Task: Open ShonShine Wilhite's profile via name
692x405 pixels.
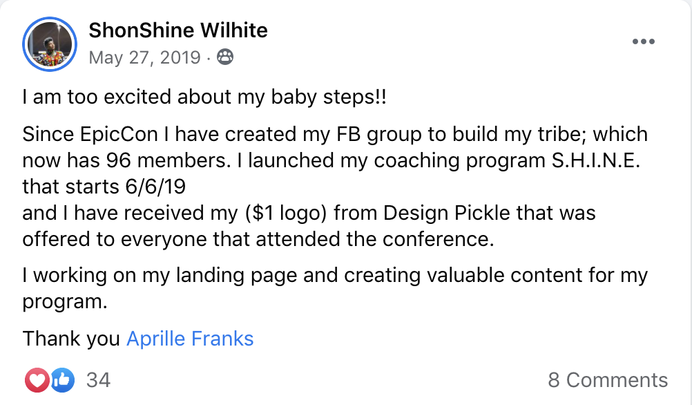Action: (178, 30)
